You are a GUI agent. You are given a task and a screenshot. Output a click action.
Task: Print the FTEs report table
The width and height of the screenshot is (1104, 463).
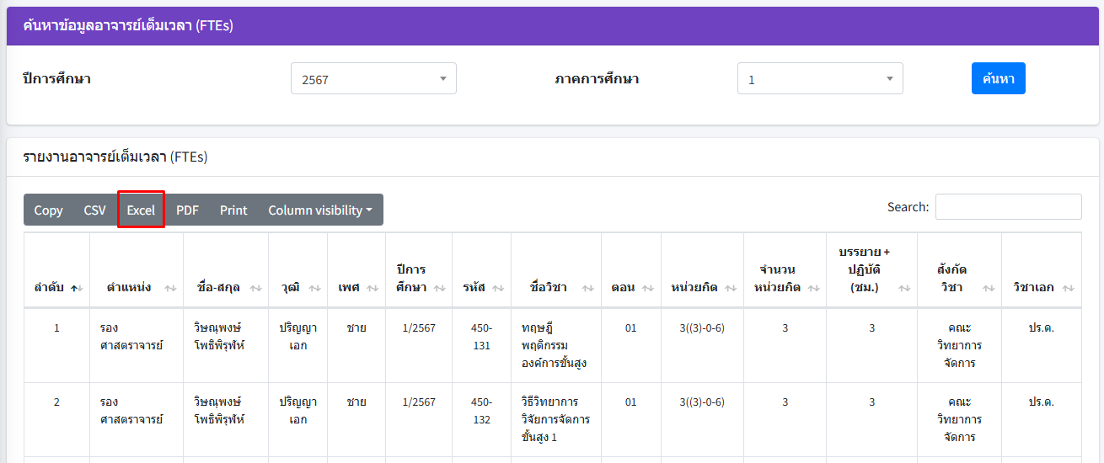click(233, 210)
